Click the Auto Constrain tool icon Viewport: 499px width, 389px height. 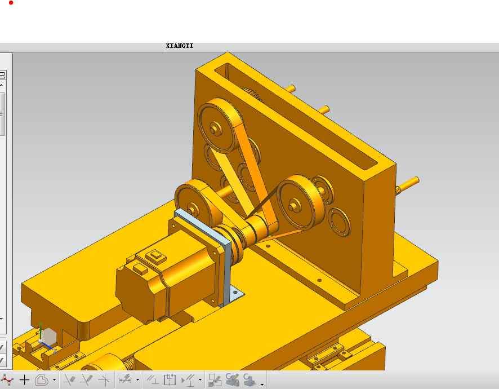(188, 380)
